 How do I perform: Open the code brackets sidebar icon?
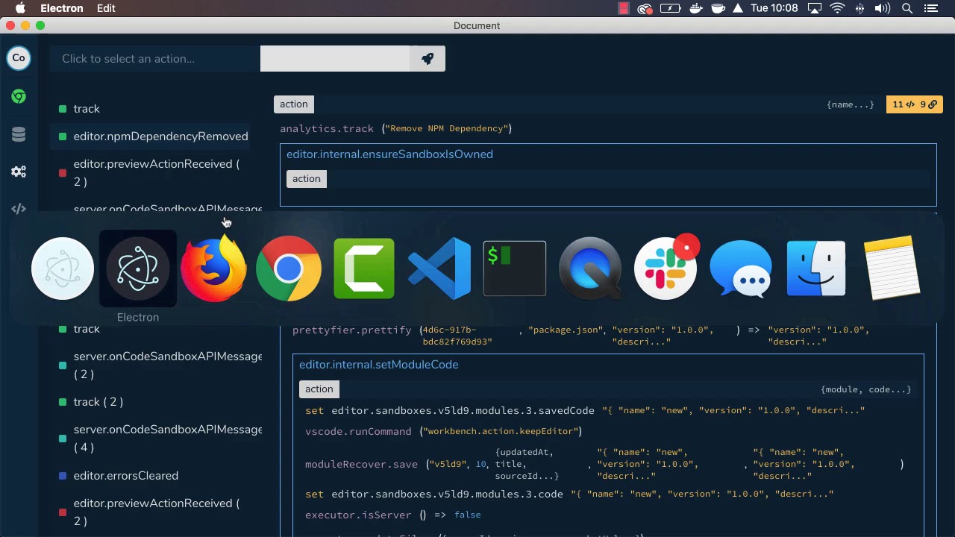[19, 209]
